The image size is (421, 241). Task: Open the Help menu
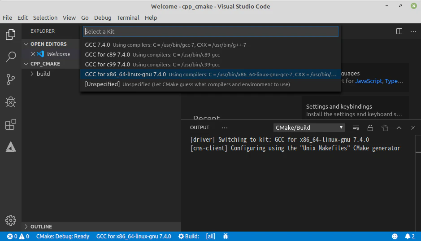[x=151, y=18]
